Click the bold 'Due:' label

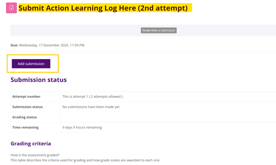(14, 45)
